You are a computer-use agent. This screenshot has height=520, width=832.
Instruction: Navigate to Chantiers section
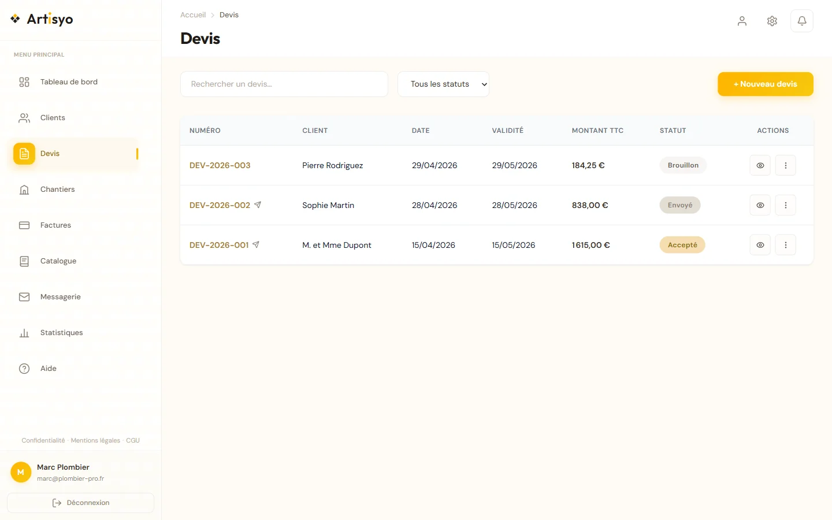[x=73, y=190]
